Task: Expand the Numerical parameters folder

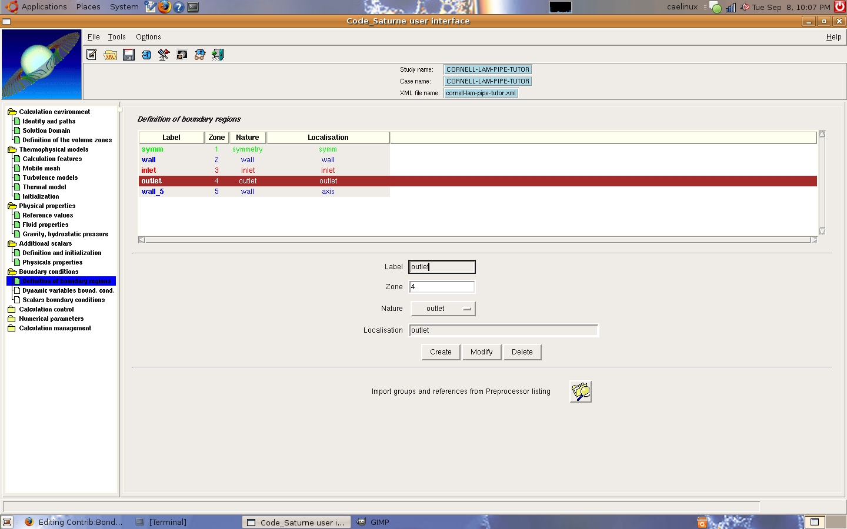Action: [x=12, y=319]
